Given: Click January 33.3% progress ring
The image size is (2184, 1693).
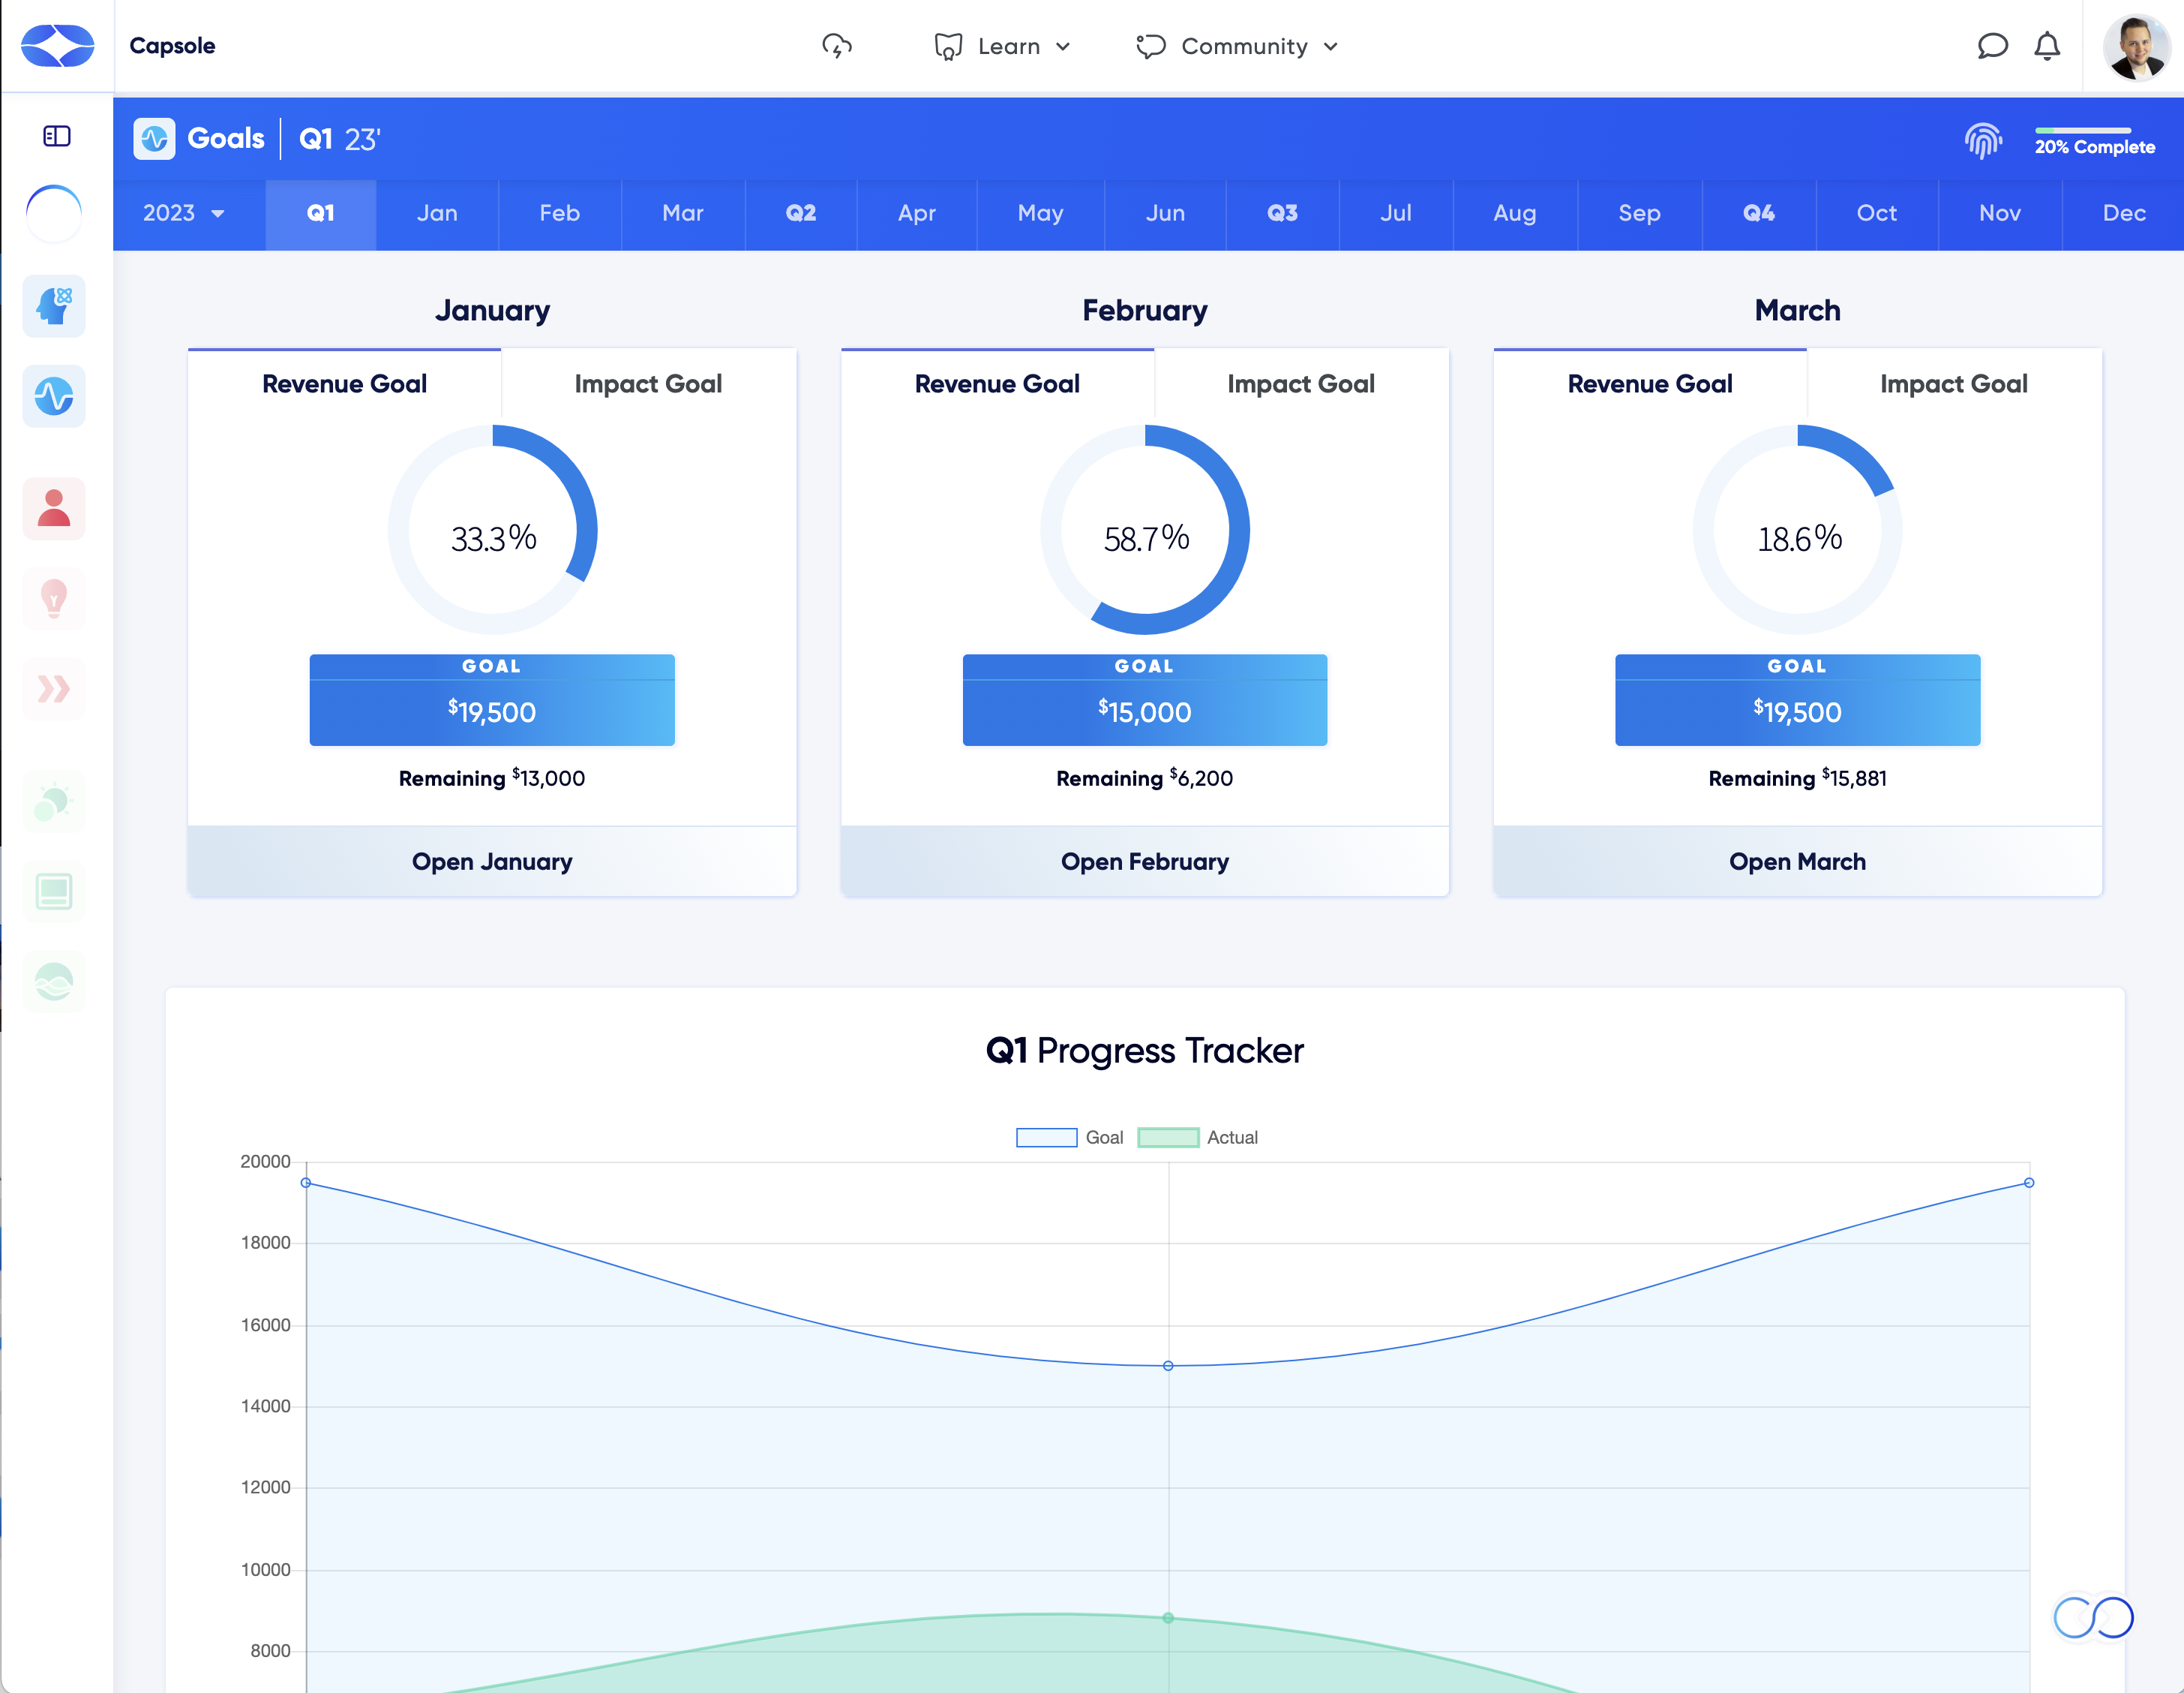Looking at the screenshot, I should coord(493,531).
